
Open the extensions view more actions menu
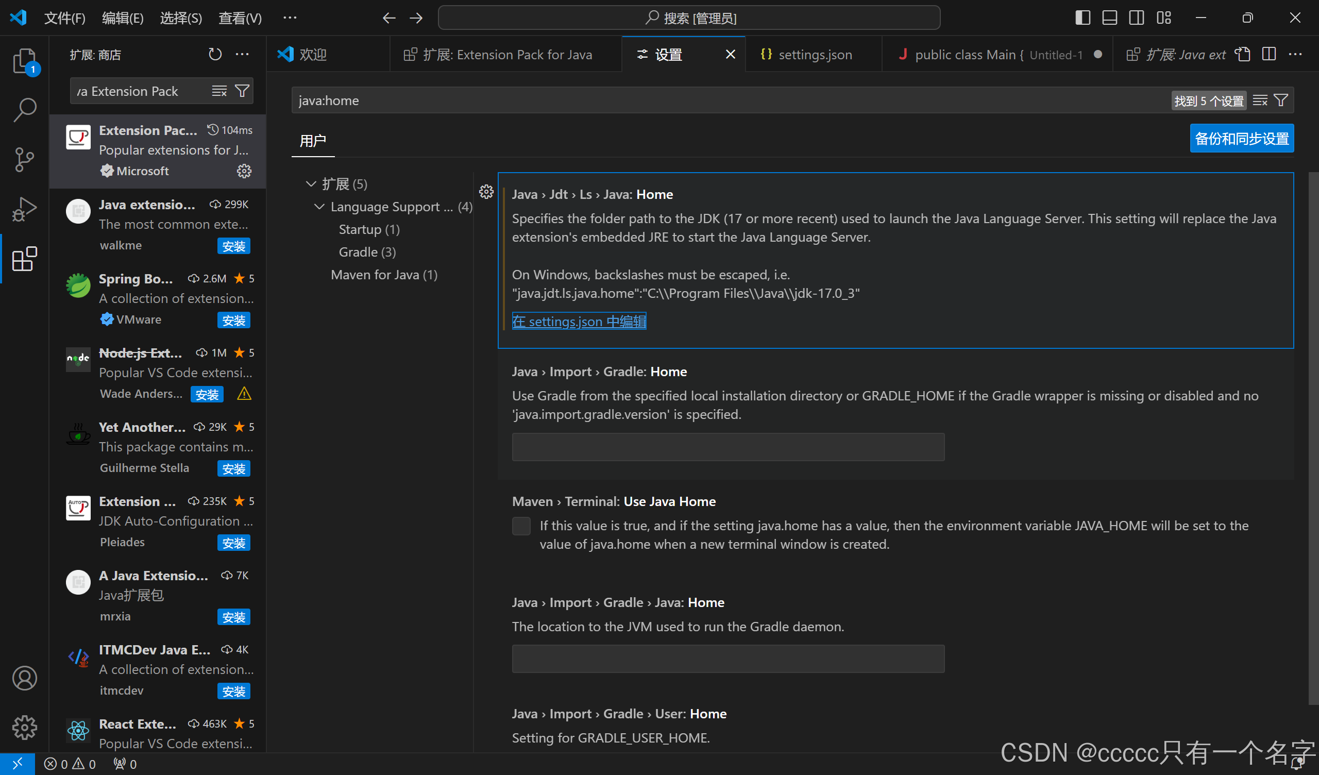pos(242,54)
